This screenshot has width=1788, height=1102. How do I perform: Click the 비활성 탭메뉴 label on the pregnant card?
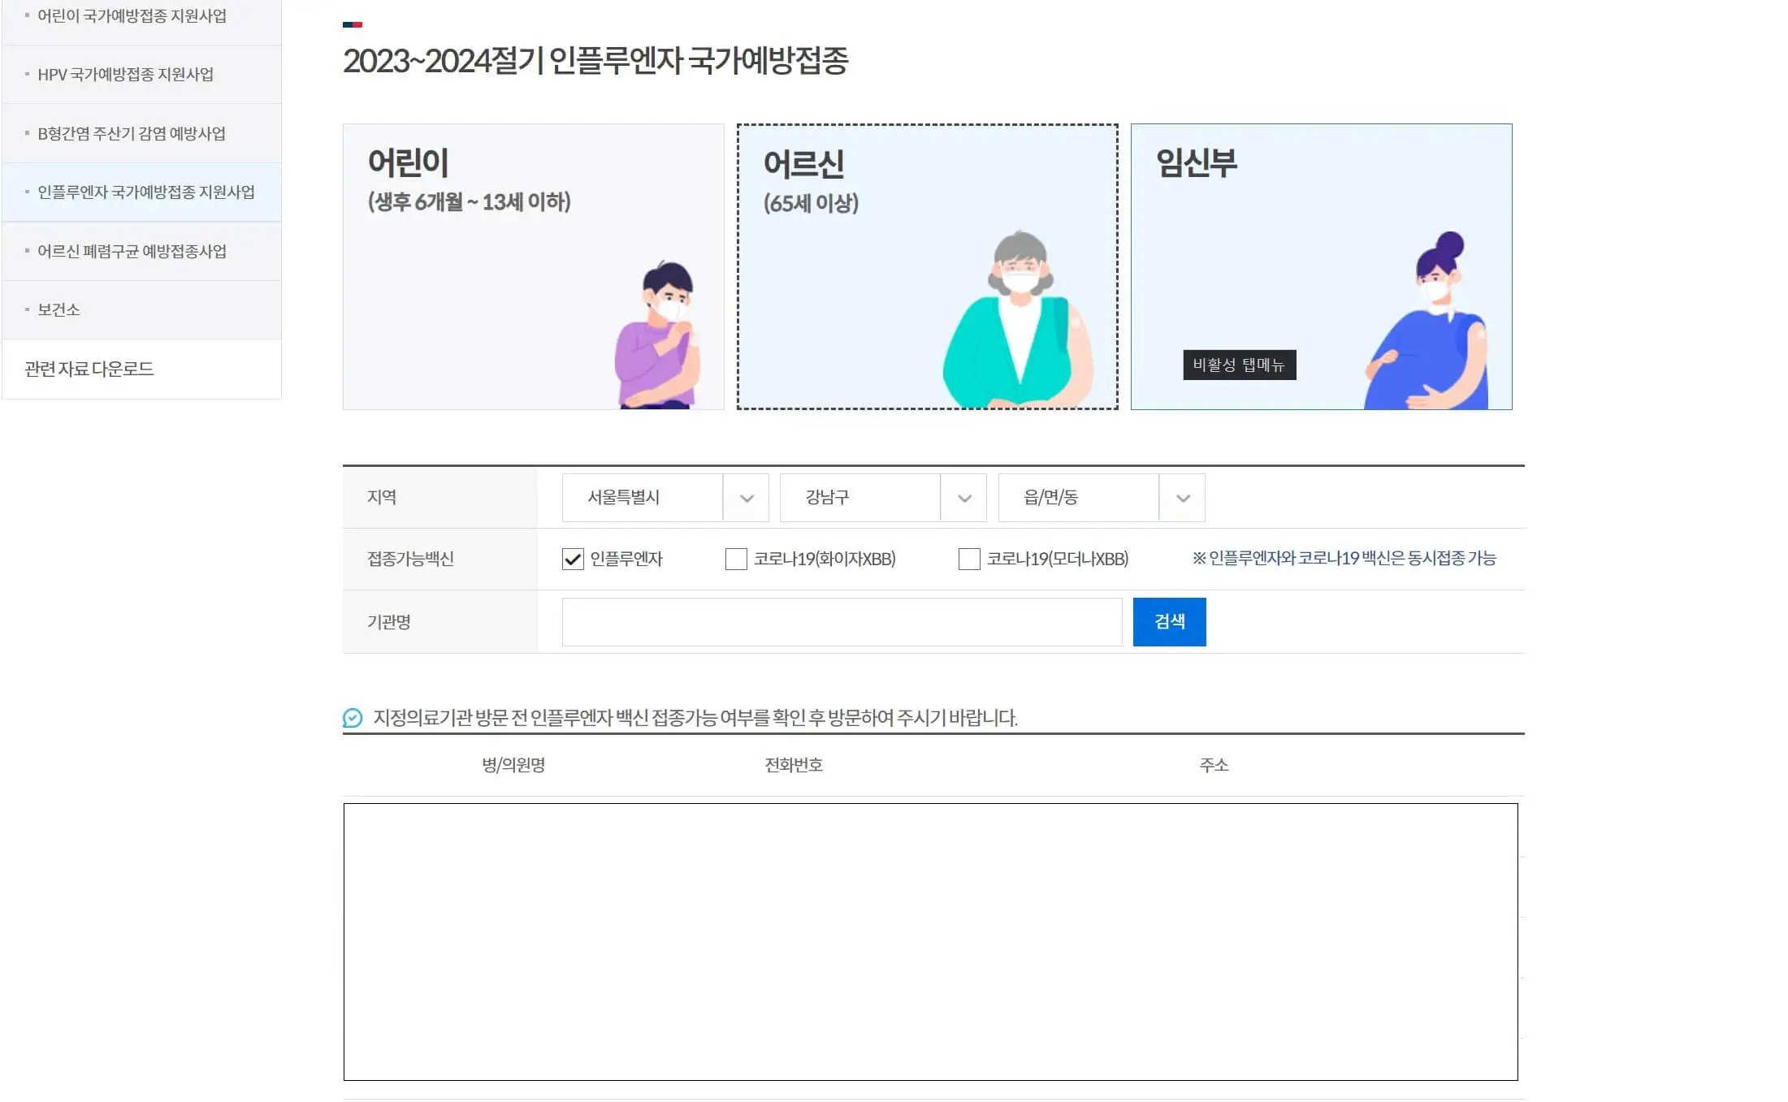point(1238,365)
